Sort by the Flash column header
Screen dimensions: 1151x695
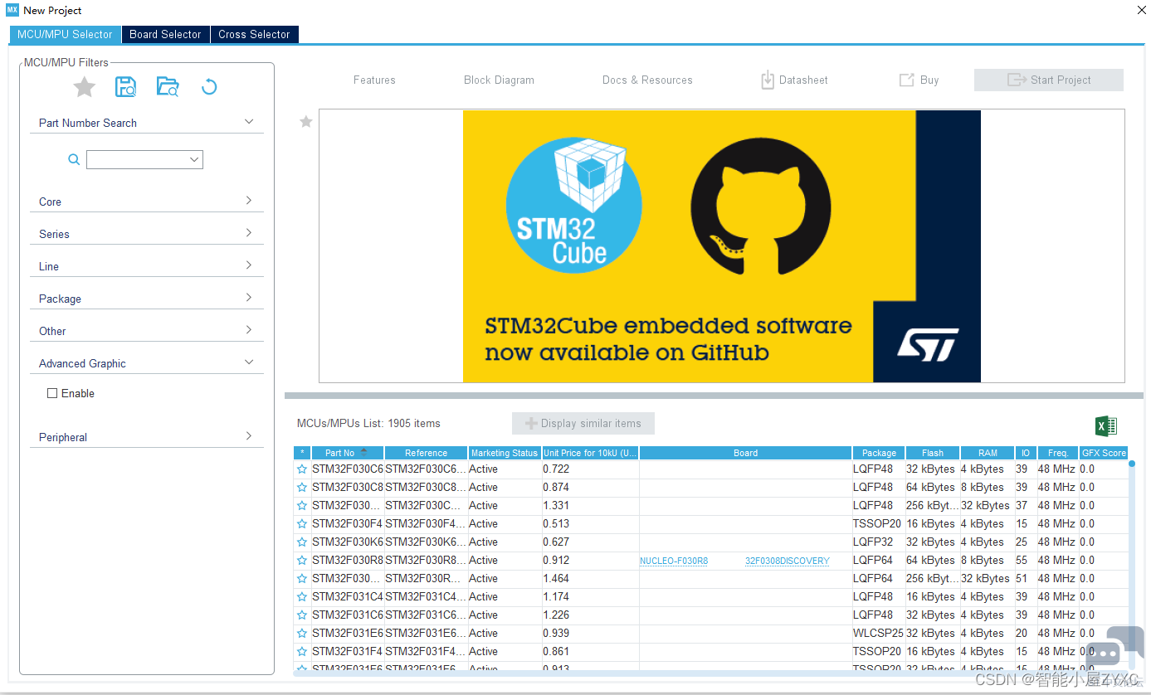coord(933,453)
